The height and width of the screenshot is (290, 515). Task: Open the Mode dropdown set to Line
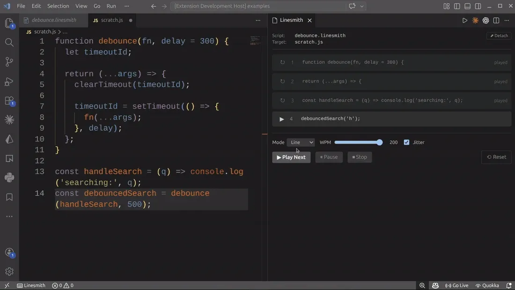pos(301,142)
